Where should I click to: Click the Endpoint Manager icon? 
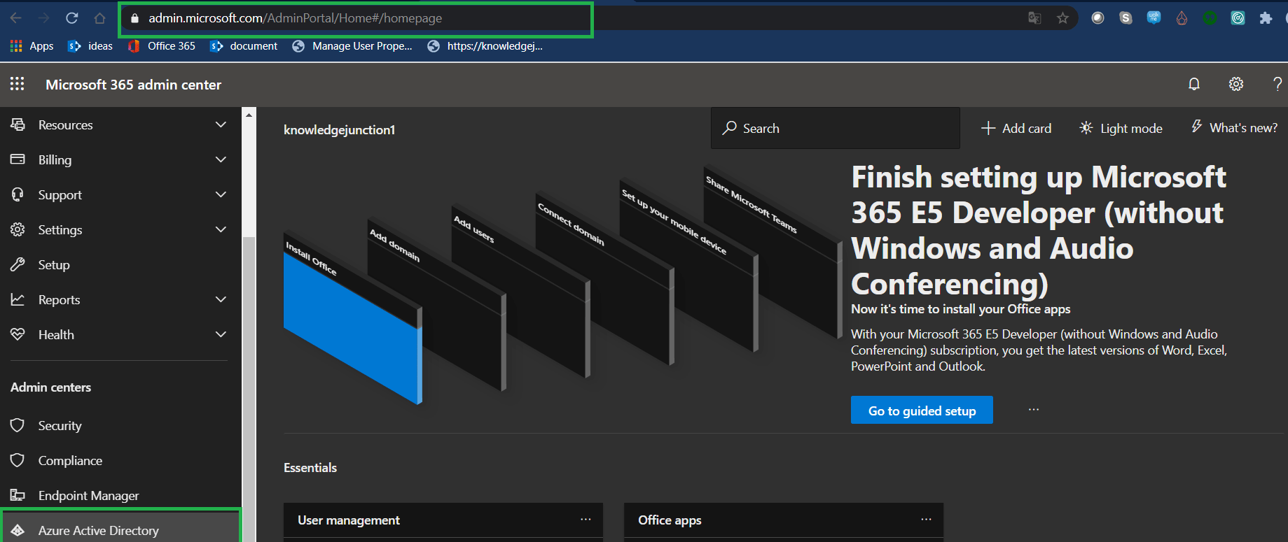point(18,495)
